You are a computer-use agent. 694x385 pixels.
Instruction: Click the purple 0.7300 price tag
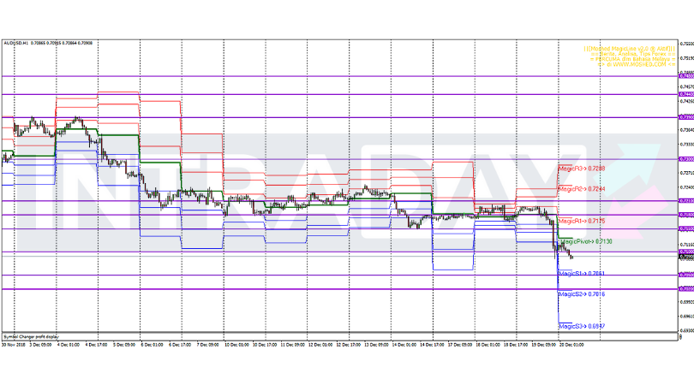pyautogui.click(x=686, y=158)
